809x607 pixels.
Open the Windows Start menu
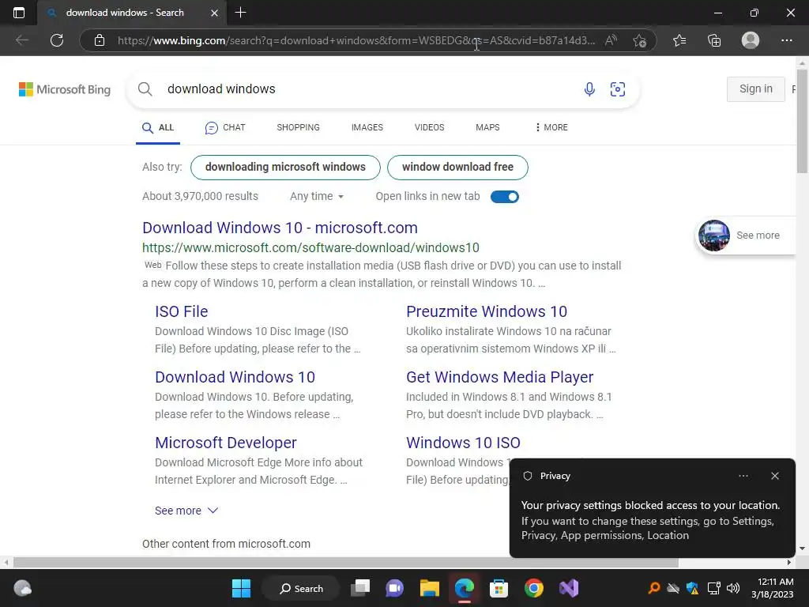(x=241, y=588)
